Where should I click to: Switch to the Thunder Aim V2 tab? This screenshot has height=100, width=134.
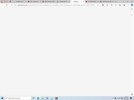point(63,2)
